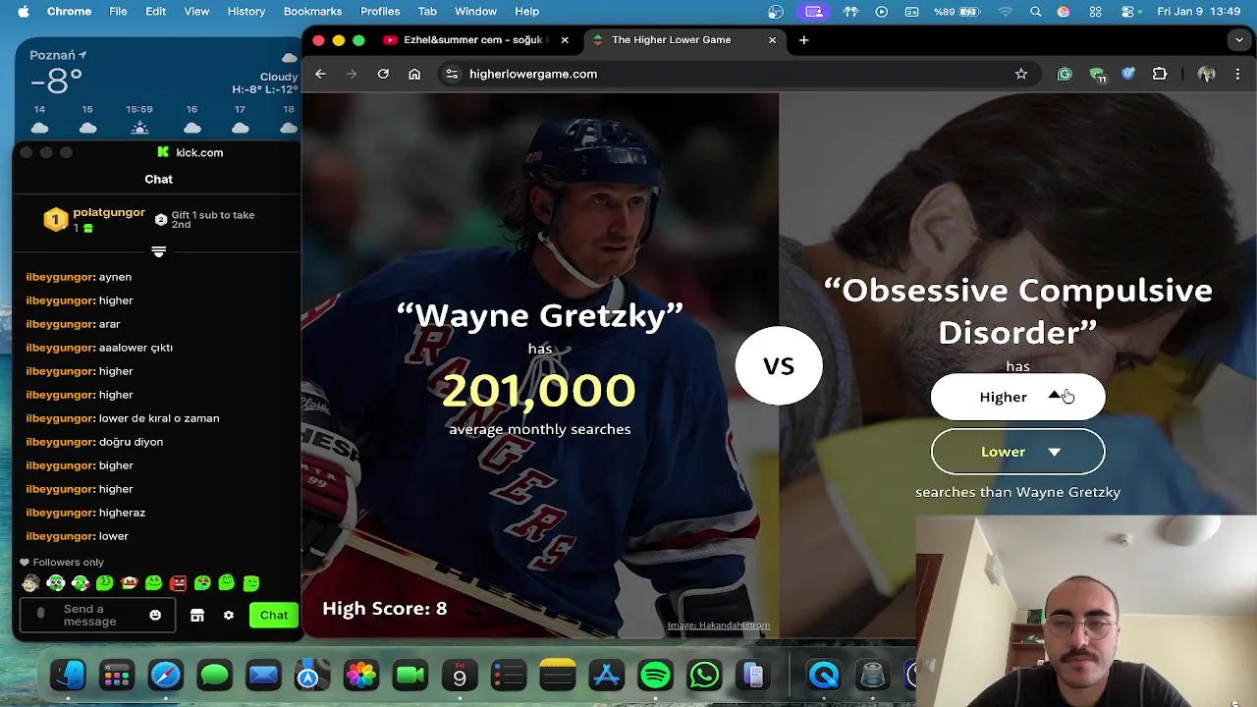Open the emoji picker in chat input
The height and width of the screenshot is (707, 1257).
[x=155, y=616]
